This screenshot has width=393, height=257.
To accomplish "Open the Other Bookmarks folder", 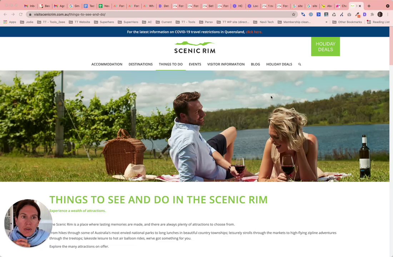I will tap(347, 22).
